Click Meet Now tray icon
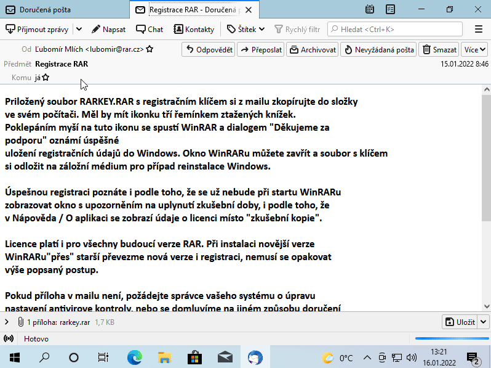491x368 pixels. tap(382, 358)
